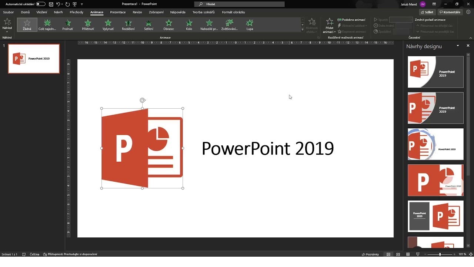Viewport: 474px width, 267px height.
Task: Click the zoom slider handle
Action: point(440,254)
